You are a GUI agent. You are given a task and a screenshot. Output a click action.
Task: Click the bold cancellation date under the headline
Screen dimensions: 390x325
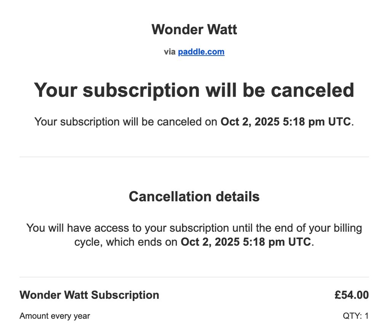[x=285, y=122]
